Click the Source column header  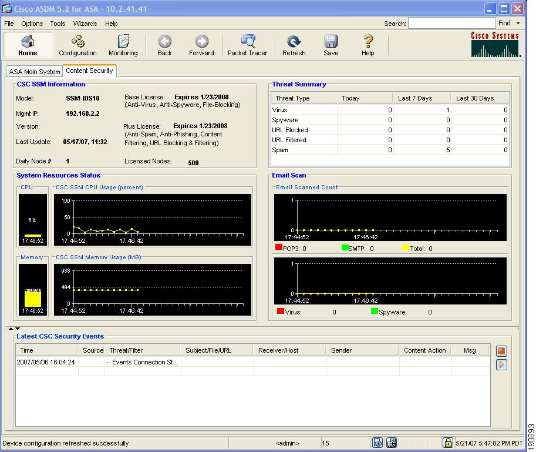click(92, 350)
